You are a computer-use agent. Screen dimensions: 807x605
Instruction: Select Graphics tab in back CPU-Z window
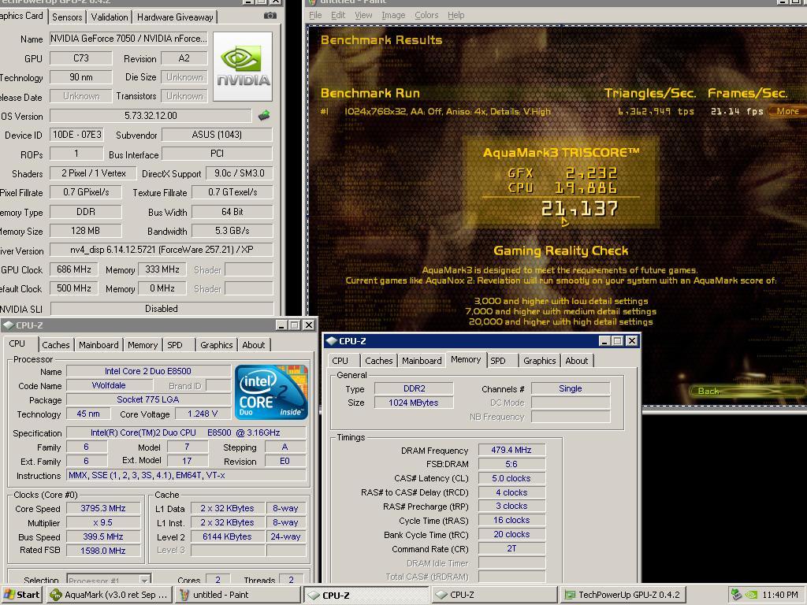coord(216,345)
